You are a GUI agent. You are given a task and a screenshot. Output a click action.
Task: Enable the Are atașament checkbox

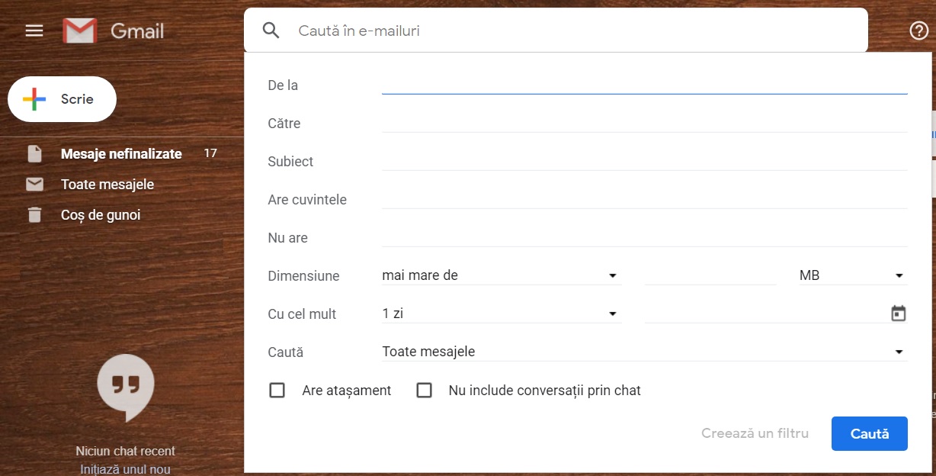(277, 391)
